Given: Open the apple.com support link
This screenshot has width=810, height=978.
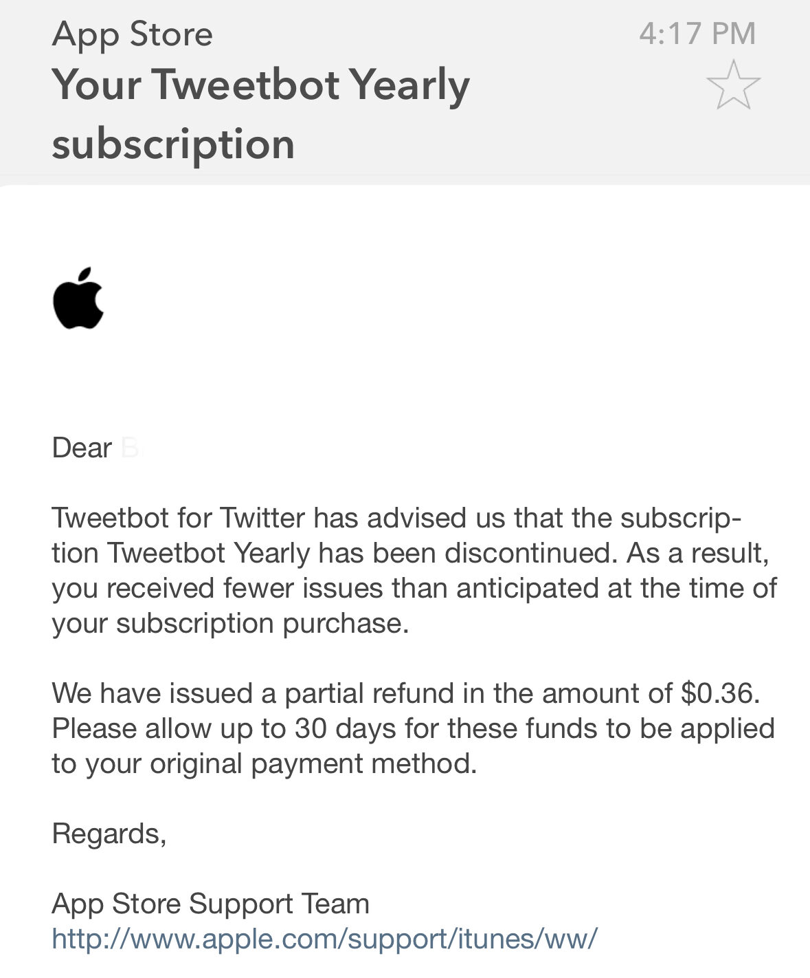Looking at the screenshot, I should pyautogui.click(x=324, y=938).
